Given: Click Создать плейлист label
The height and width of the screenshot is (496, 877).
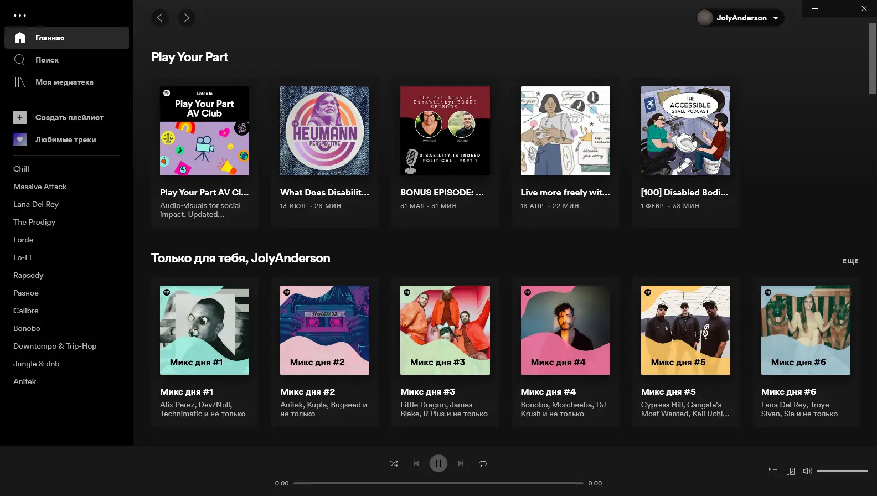Looking at the screenshot, I should click(x=69, y=117).
